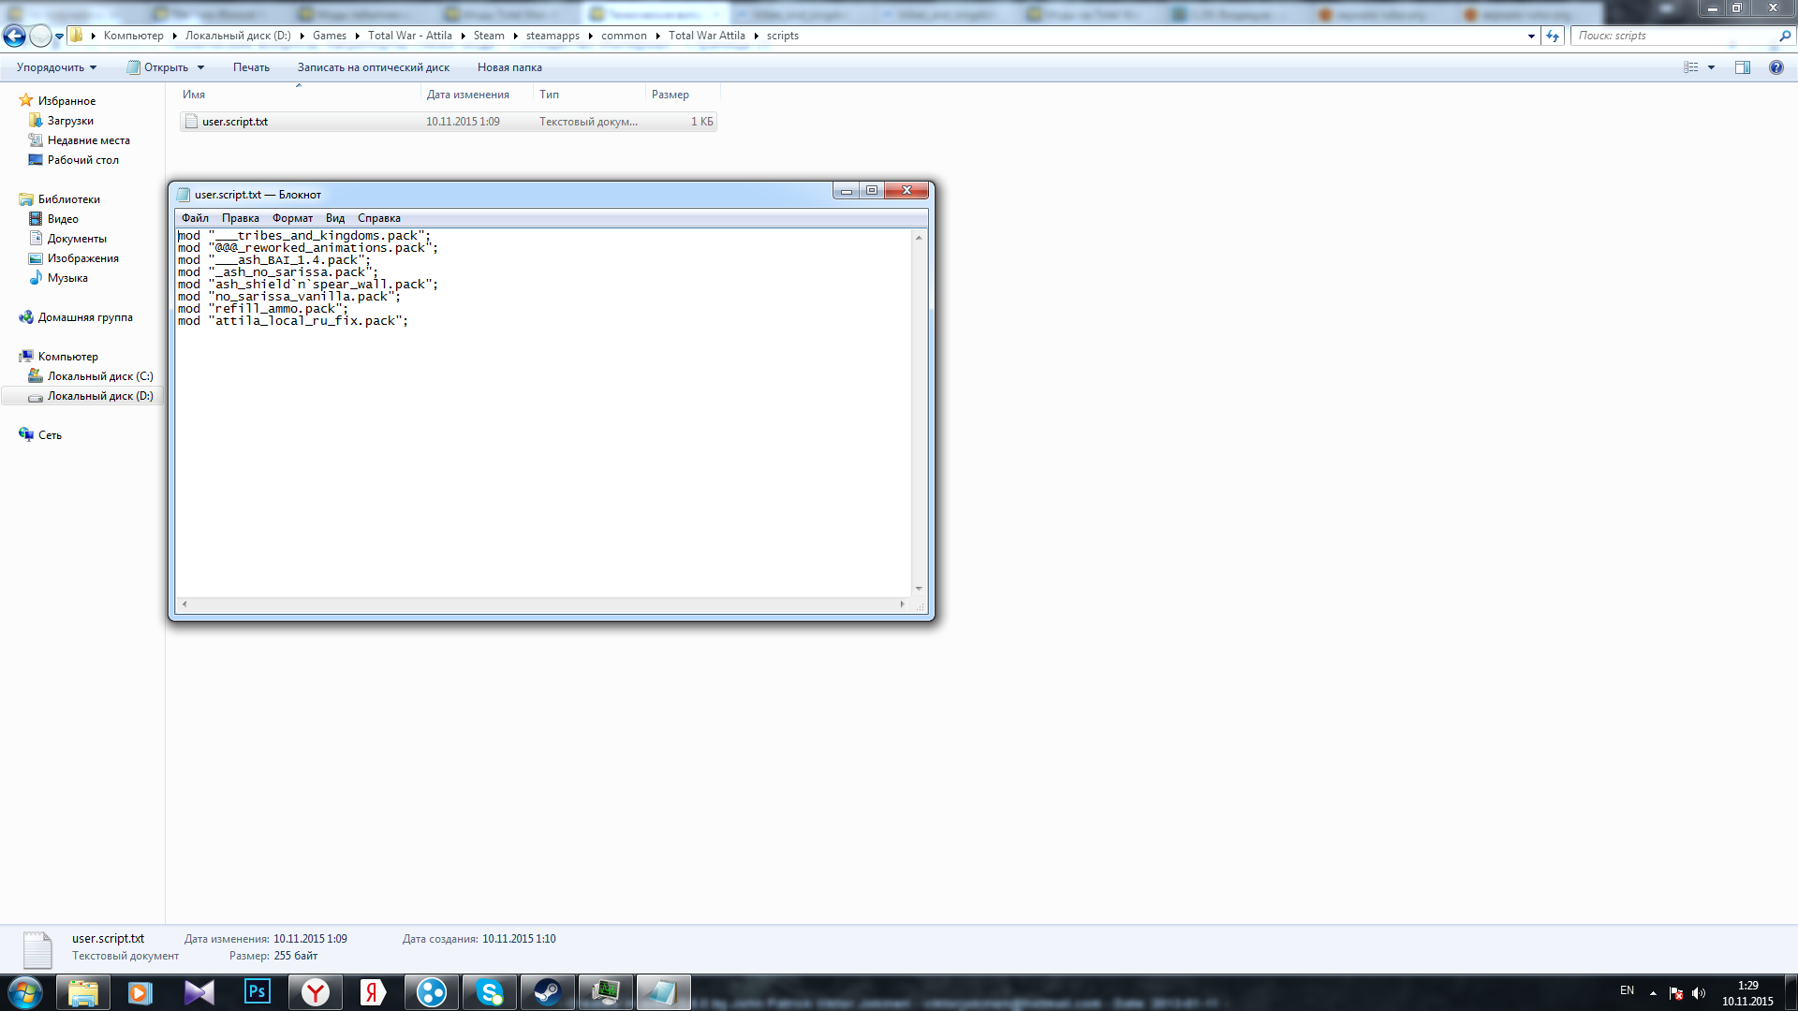This screenshot has height=1011, width=1798.
Task: Click Правка menu in Notepad
Action: point(240,217)
